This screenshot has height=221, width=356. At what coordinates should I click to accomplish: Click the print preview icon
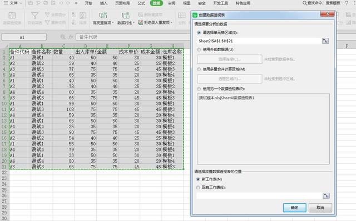point(53,3)
